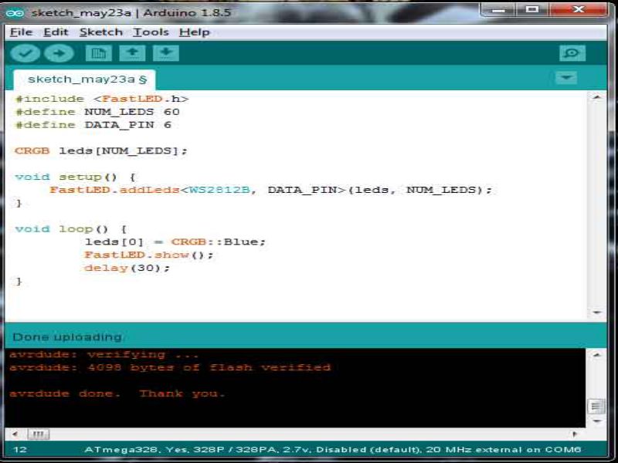Click the line number 12 in status bar
Viewport: 618px width, 463px height.
20,449
